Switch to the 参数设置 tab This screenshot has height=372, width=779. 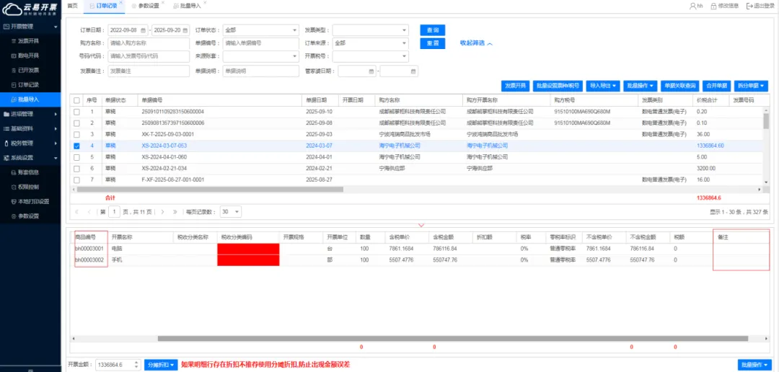(x=148, y=6)
